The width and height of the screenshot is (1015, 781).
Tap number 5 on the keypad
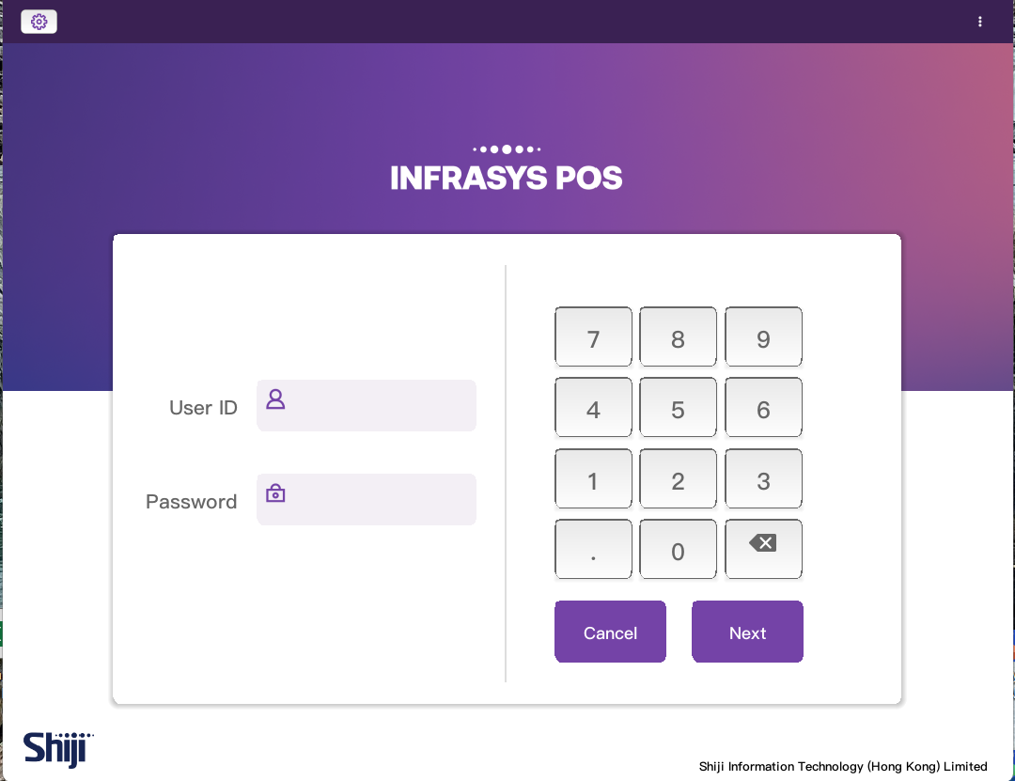point(678,408)
